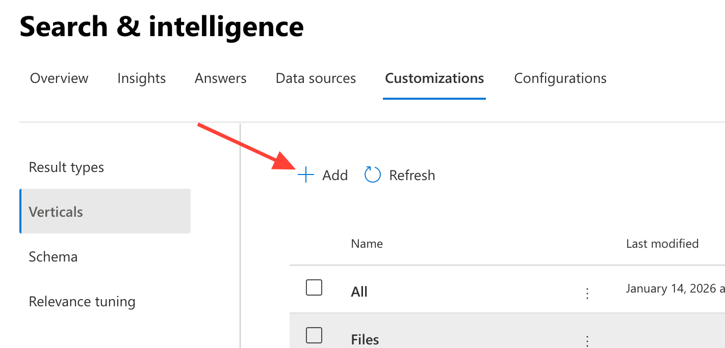Open the All vertical entry
The width and height of the screenshot is (725, 348).
[x=359, y=292]
